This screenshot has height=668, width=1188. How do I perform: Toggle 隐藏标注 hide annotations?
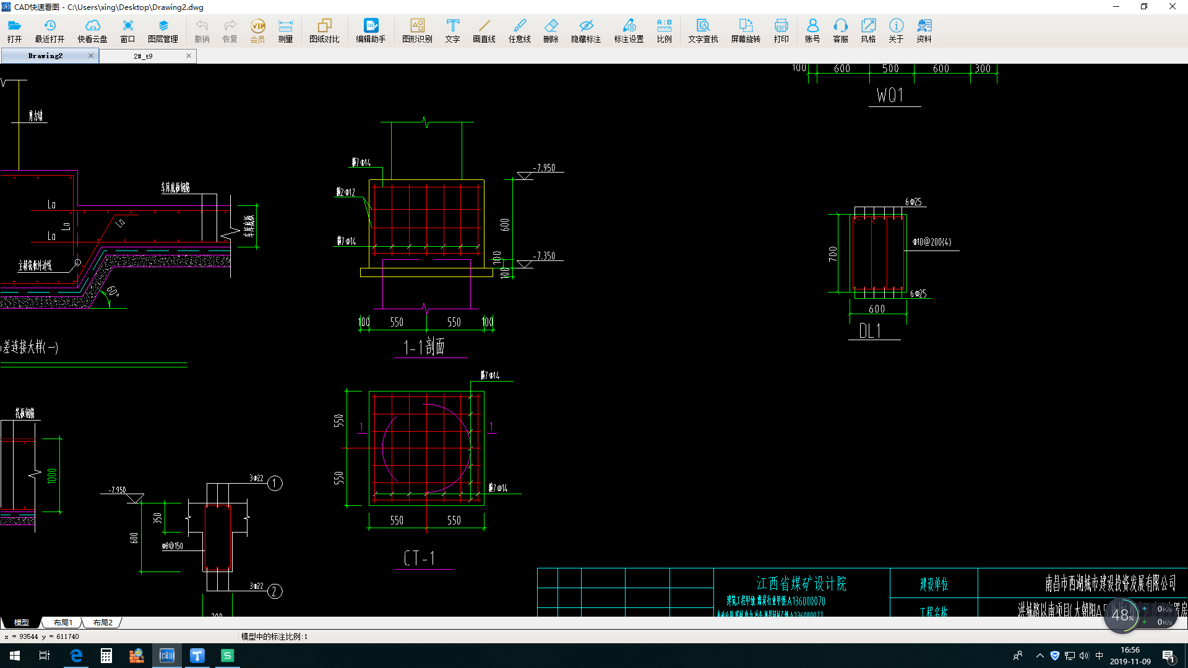pos(586,30)
